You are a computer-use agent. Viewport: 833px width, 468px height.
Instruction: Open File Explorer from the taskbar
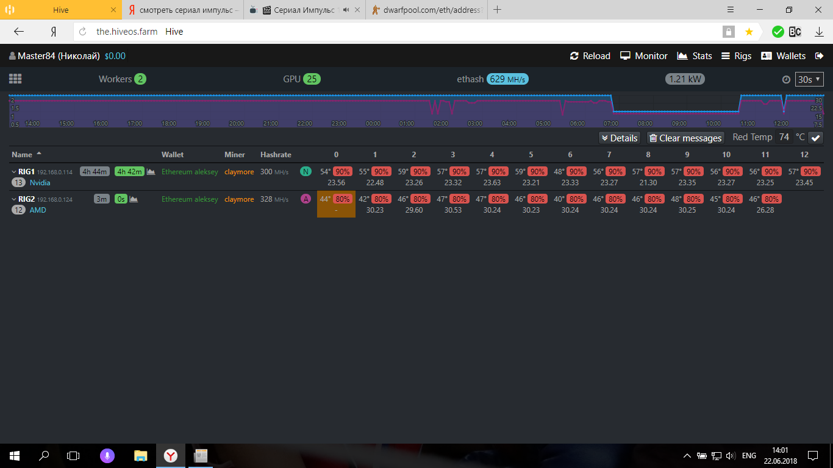141,455
